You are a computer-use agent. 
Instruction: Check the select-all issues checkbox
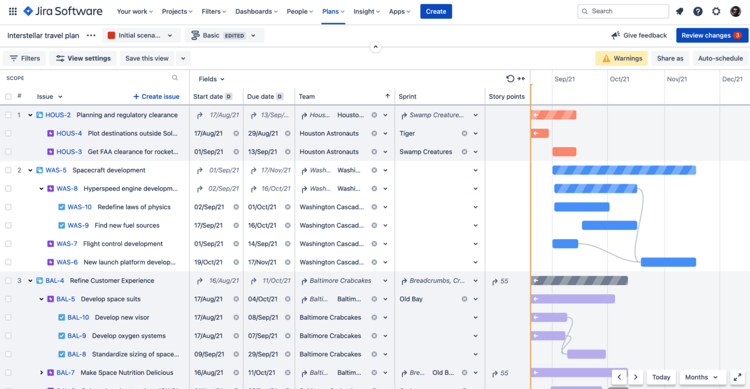8,96
